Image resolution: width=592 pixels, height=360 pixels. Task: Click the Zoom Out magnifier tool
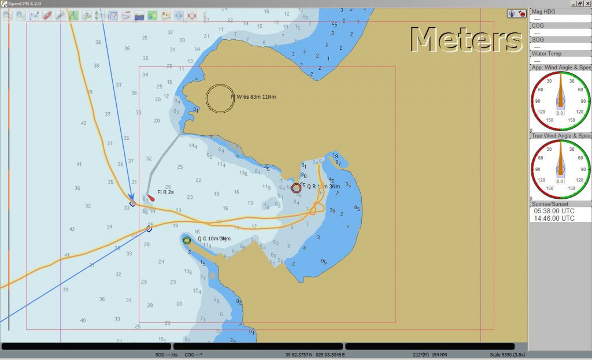tap(21, 16)
